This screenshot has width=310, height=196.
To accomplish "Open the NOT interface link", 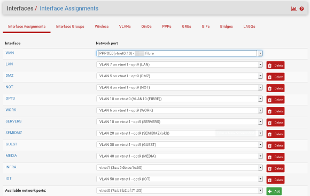I will pos(9,87).
